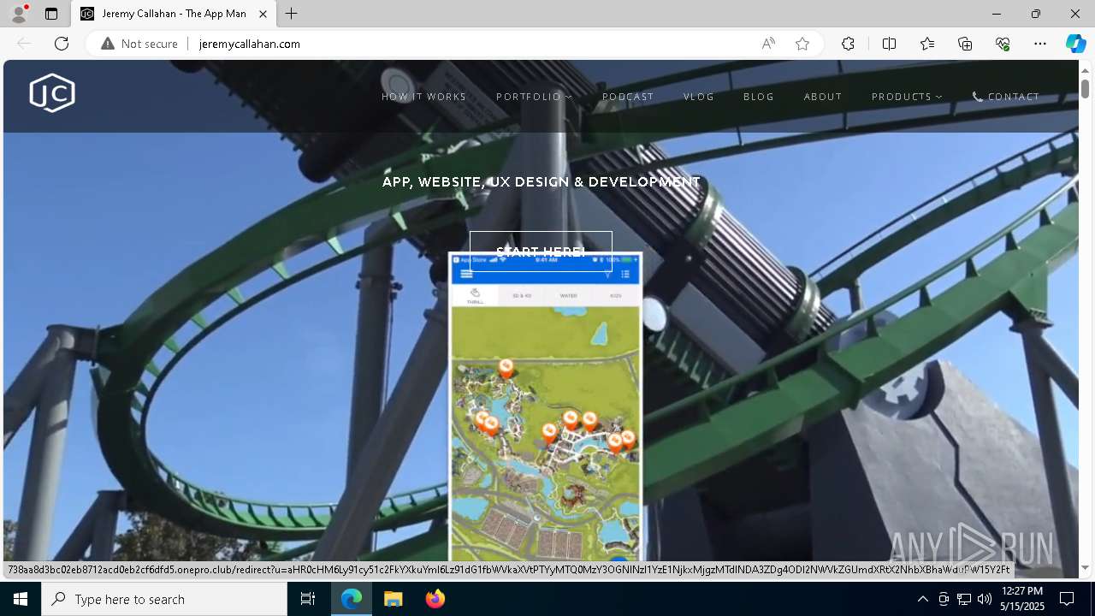Go to the Vlog page
The height and width of the screenshot is (616, 1095).
tap(699, 97)
